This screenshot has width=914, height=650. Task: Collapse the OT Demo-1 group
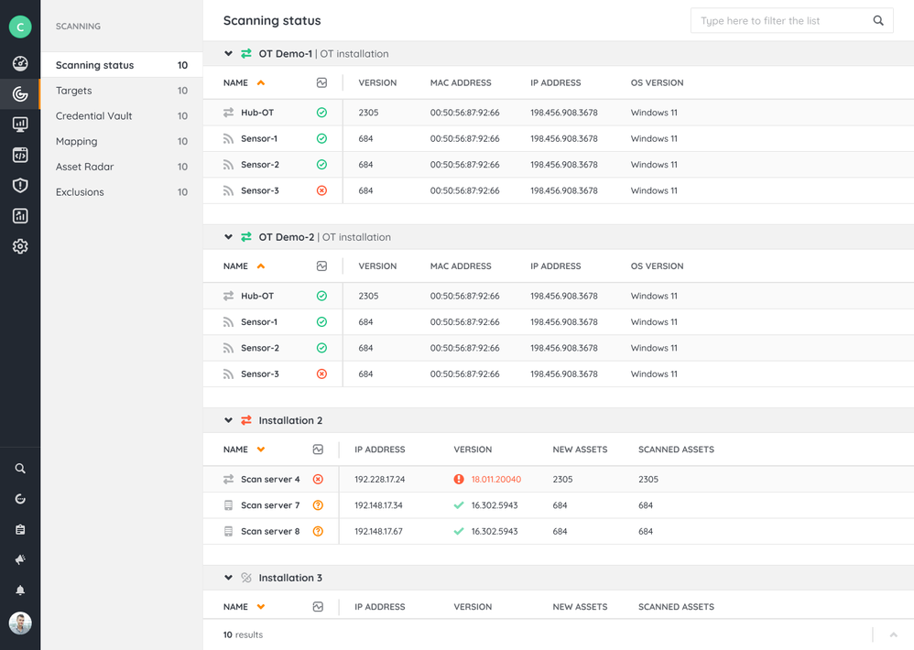coord(229,54)
